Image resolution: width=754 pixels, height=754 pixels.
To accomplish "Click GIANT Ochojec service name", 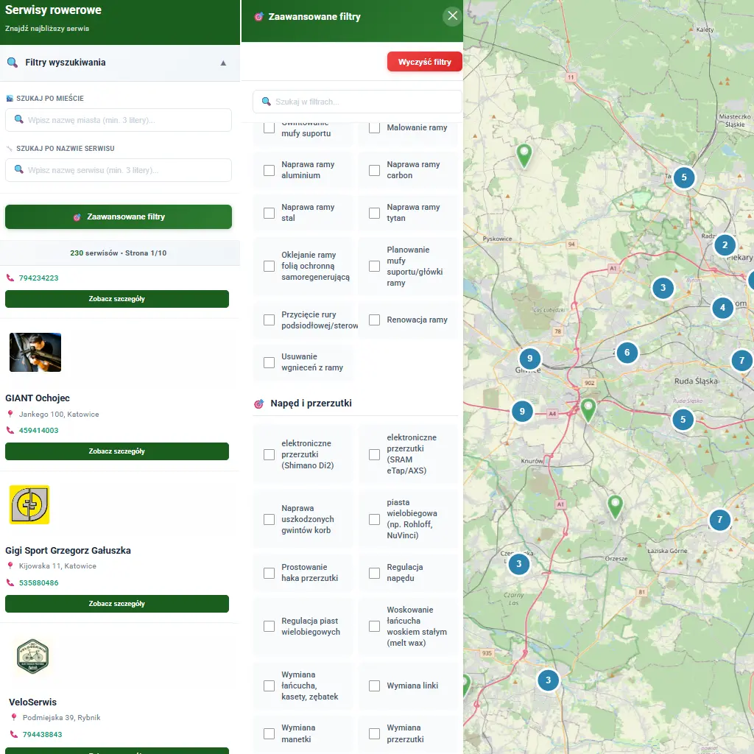I will click(38, 398).
